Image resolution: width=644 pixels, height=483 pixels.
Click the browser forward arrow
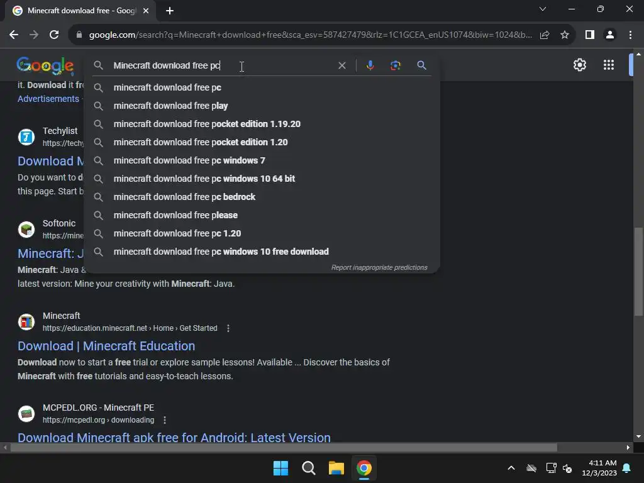34,35
